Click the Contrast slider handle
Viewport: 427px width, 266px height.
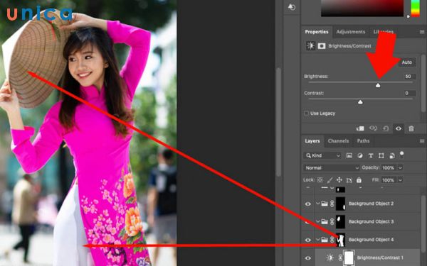360,102
